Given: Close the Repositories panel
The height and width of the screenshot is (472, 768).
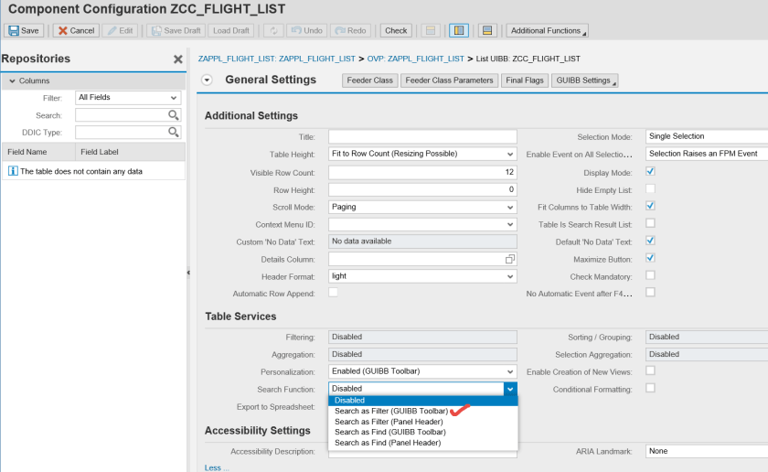Looking at the screenshot, I should (x=178, y=59).
